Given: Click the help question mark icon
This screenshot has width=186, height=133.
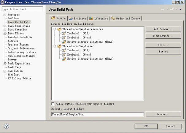Looking at the screenshot, I should [6, 126].
